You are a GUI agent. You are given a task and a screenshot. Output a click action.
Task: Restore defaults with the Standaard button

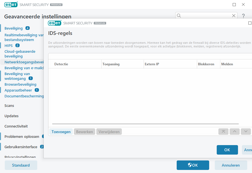coord(21,165)
